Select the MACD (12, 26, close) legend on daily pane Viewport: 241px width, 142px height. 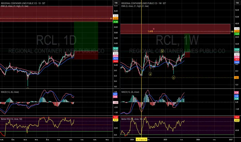click(10, 92)
